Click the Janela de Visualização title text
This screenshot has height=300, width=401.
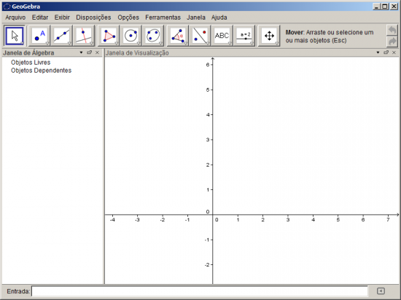pos(137,53)
